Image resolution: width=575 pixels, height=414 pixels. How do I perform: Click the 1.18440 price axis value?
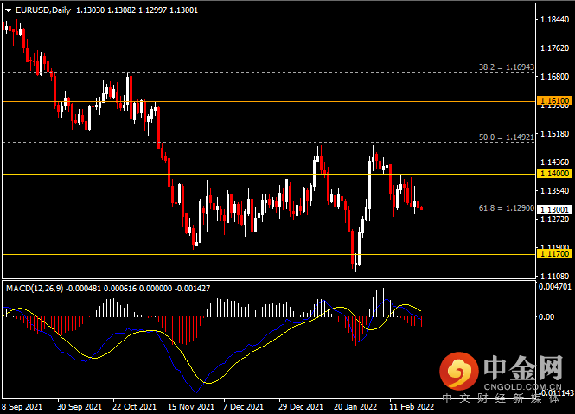click(555, 19)
